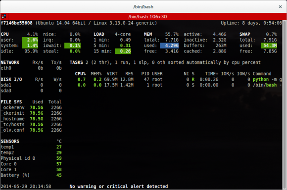Click the NETWORK section header
Image resolution: width=287 pixels, height=190 pixels.
10,62
